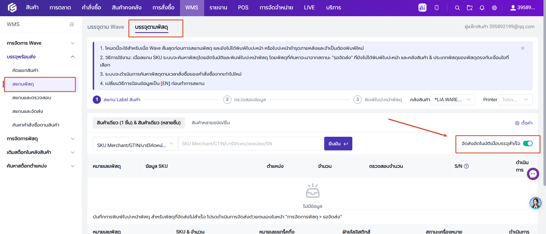Open the Printer dropdown

[515, 100]
